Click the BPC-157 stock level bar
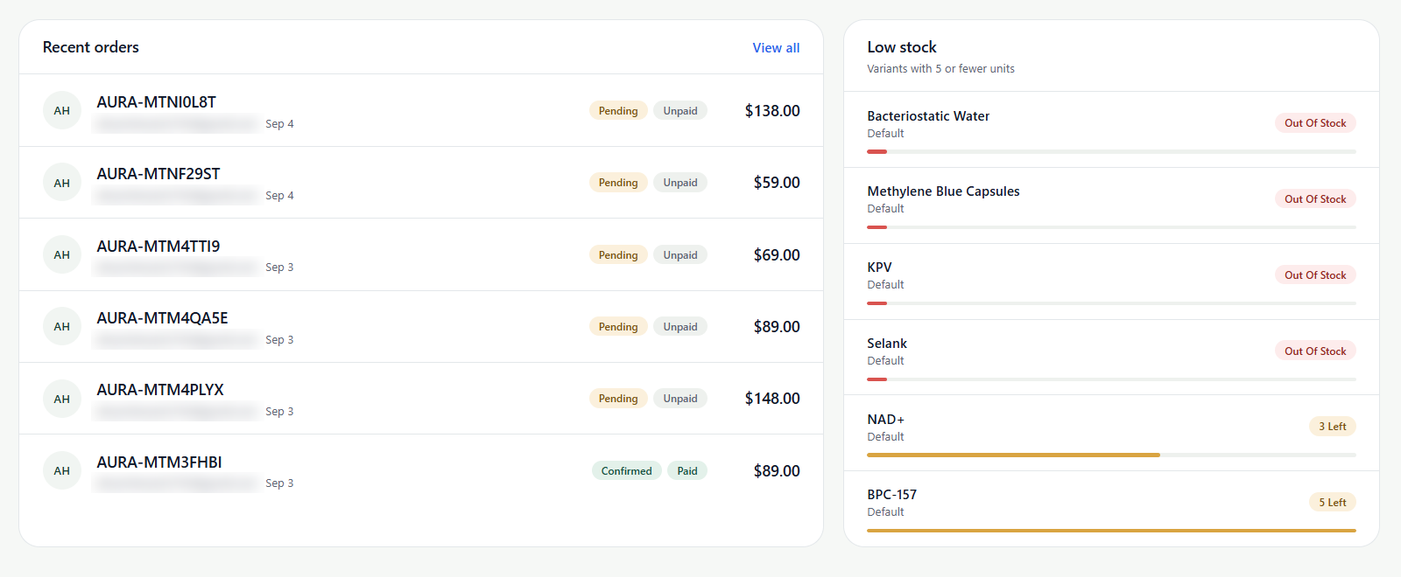 pos(1111,531)
